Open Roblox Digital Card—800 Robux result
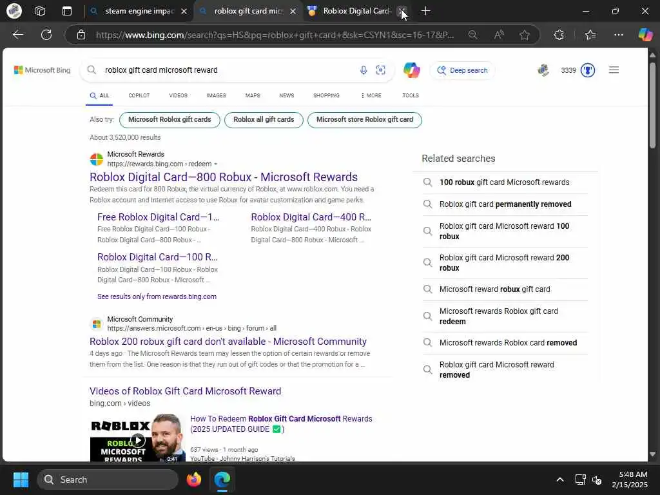This screenshot has width=660, height=495. point(224,177)
